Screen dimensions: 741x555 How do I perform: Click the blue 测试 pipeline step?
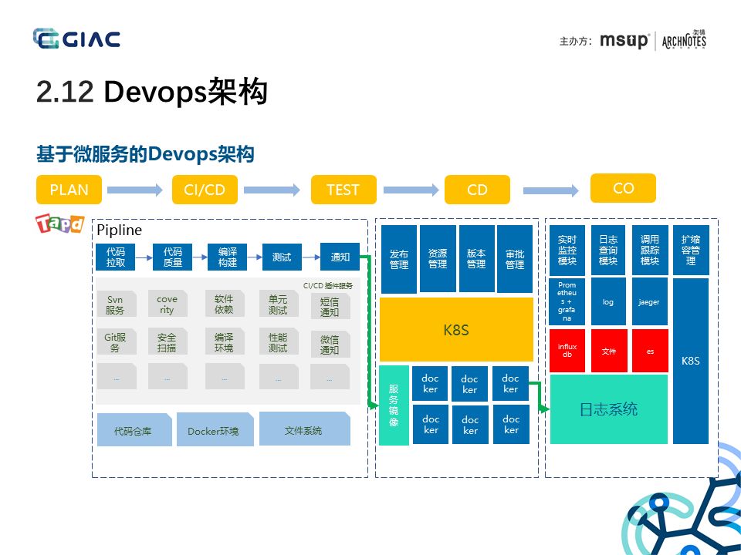[283, 257]
